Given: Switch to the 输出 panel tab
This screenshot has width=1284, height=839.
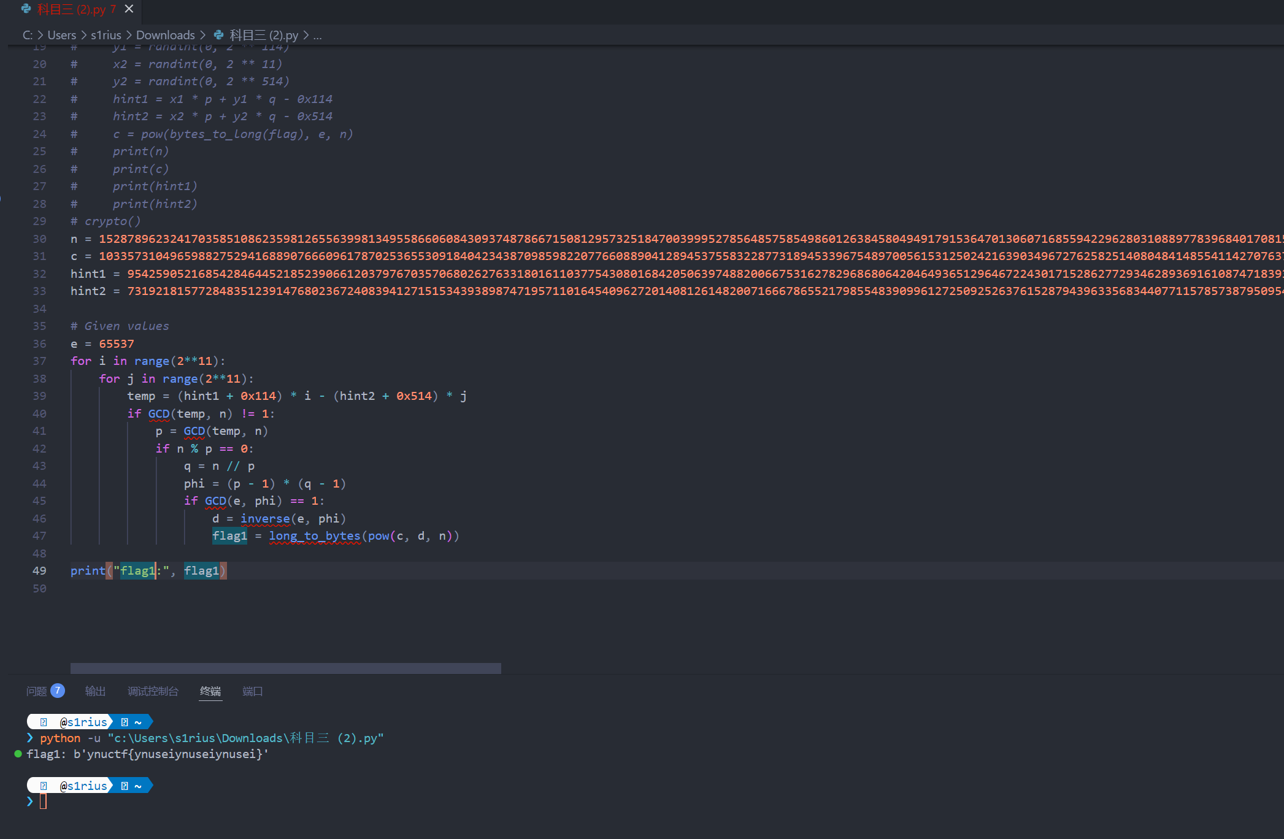Looking at the screenshot, I should click(95, 691).
